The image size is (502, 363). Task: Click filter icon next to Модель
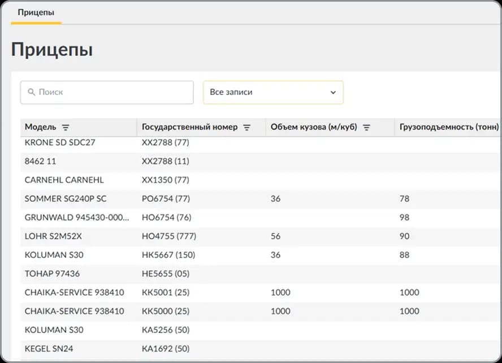point(66,127)
